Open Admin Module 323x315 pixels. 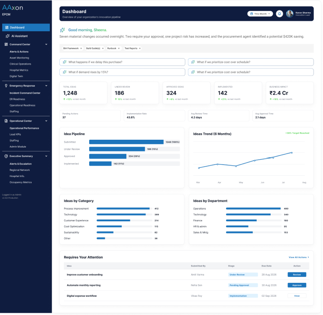pyautogui.click(x=18, y=147)
